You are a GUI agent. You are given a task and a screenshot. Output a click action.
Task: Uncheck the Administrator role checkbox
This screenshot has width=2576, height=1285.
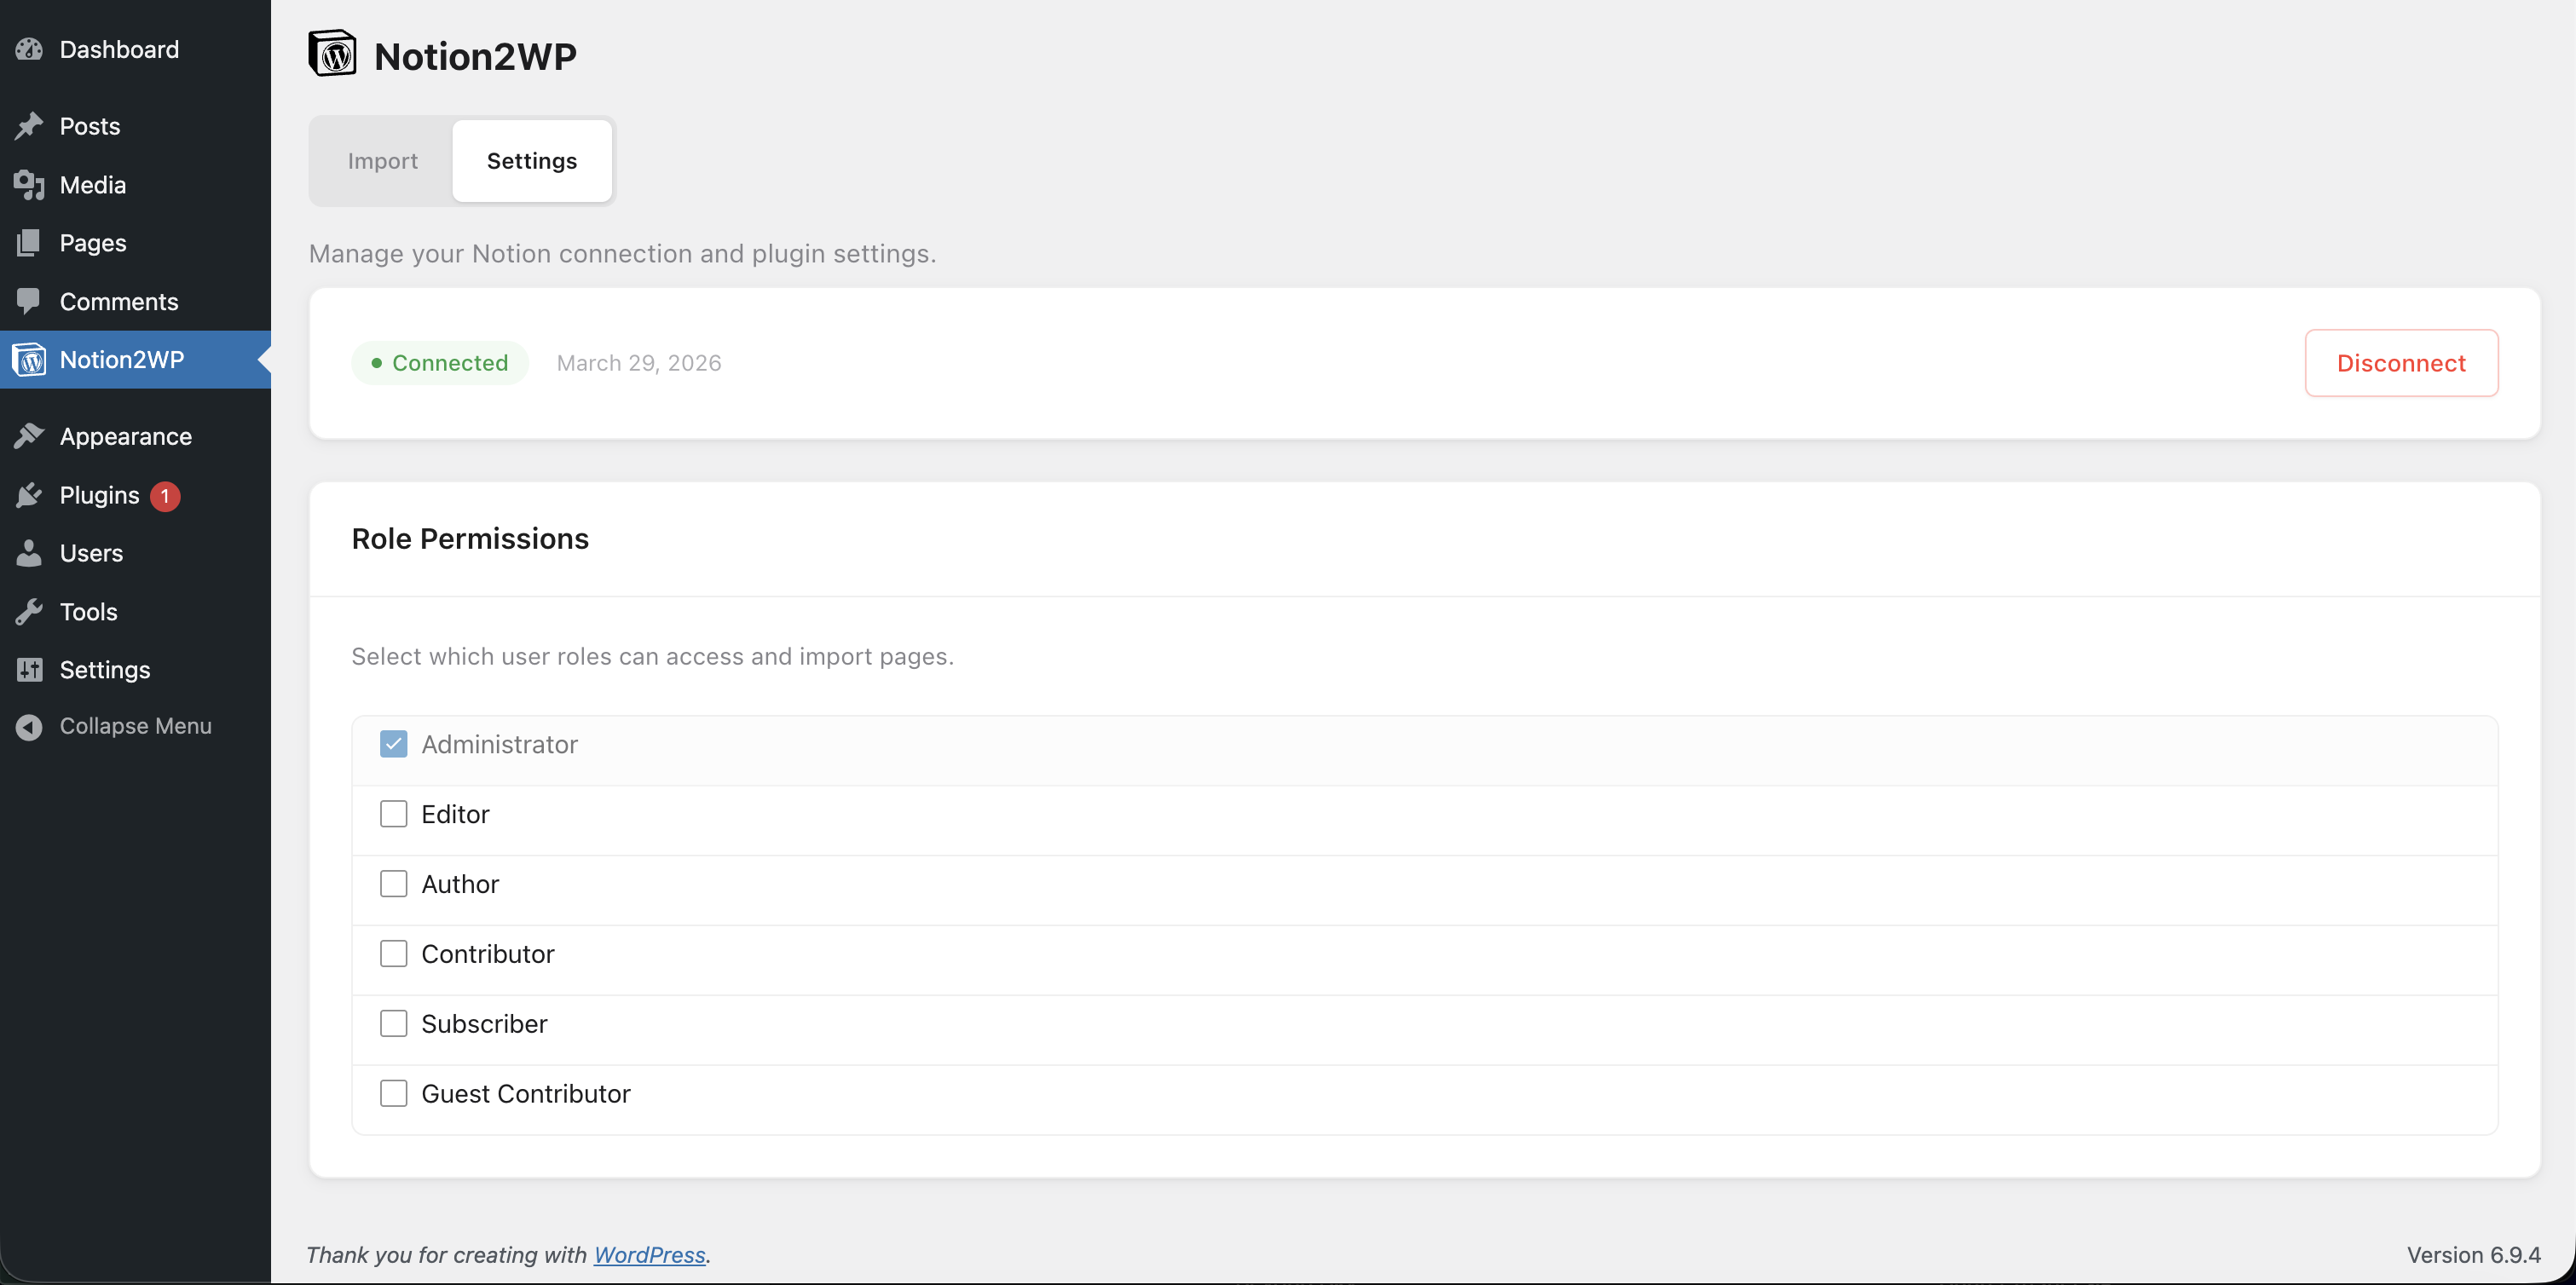pyautogui.click(x=394, y=743)
